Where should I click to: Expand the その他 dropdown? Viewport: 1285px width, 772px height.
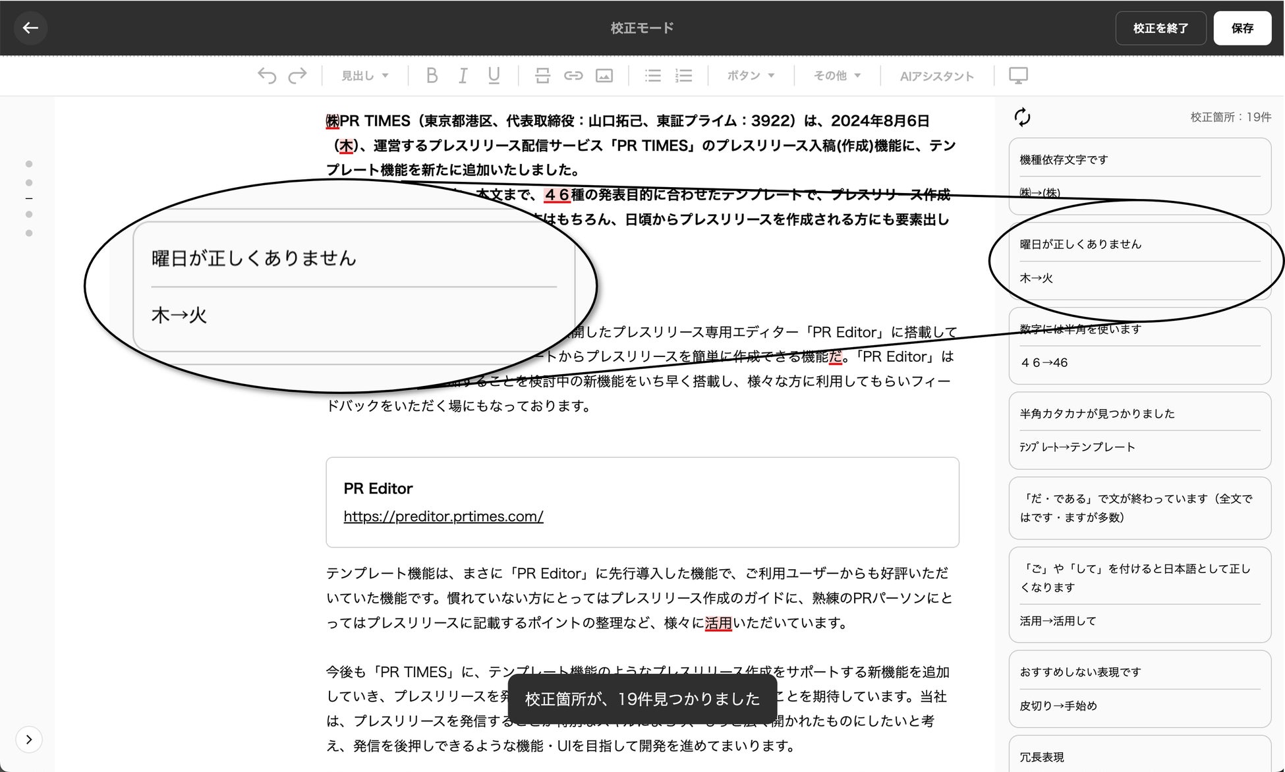[x=837, y=76]
